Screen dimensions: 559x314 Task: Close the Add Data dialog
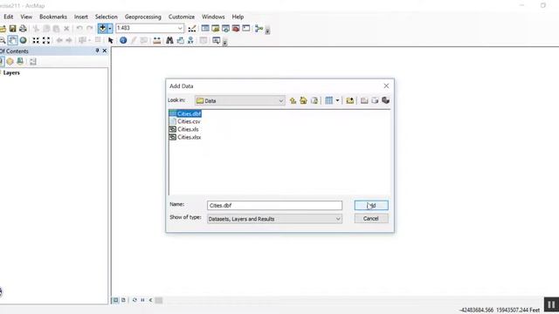coord(386,85)
